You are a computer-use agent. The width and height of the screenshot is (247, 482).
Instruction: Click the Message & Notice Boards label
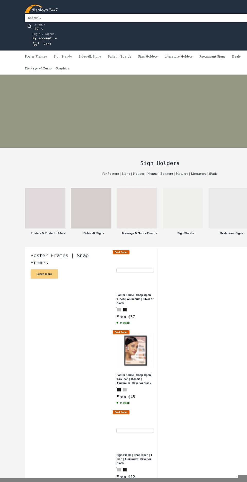[139, 233]
